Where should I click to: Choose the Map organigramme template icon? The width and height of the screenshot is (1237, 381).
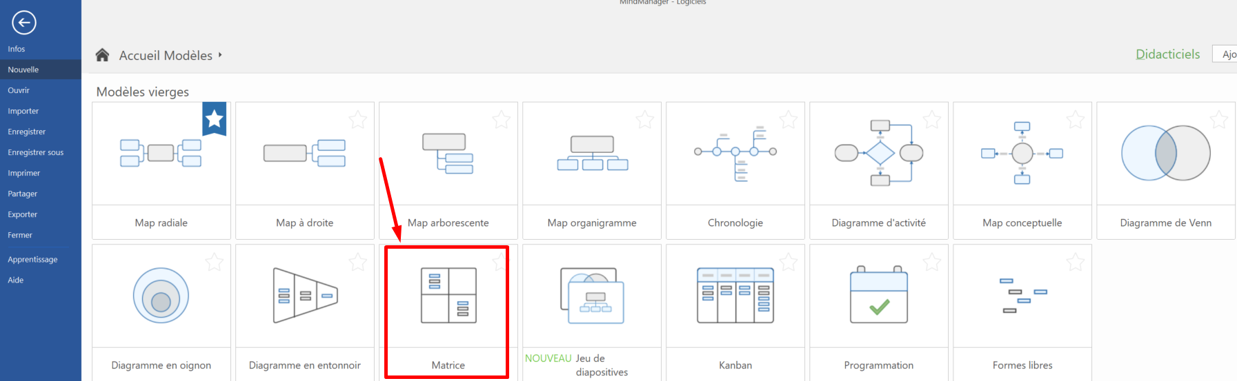592,153
